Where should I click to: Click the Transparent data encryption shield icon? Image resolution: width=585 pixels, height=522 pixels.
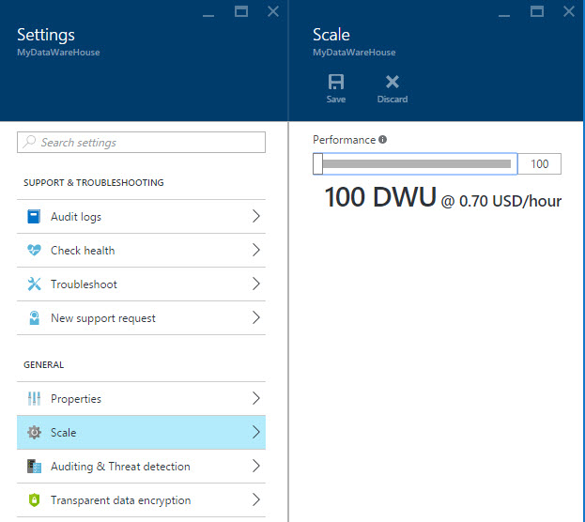coord(34,500)
